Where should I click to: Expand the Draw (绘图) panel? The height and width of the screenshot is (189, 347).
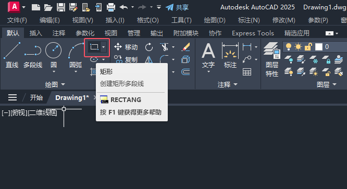[x=55, y=84]
